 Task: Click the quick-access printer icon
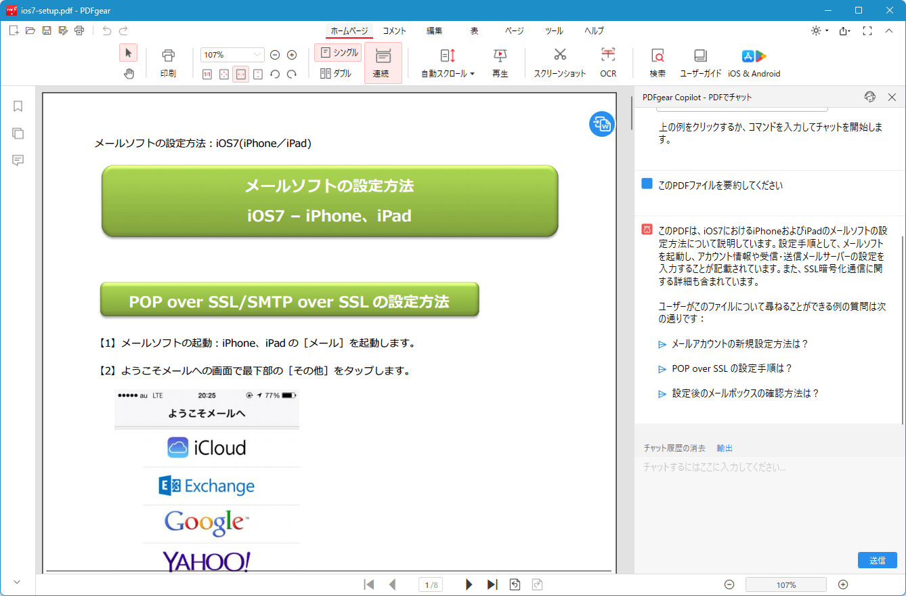pos(79,30)
